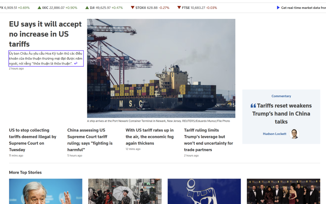Click the IXIC green up-triangle icon
Image resolution: width=326 pixels, height=204 pixels.
click(x=39, y=8)
